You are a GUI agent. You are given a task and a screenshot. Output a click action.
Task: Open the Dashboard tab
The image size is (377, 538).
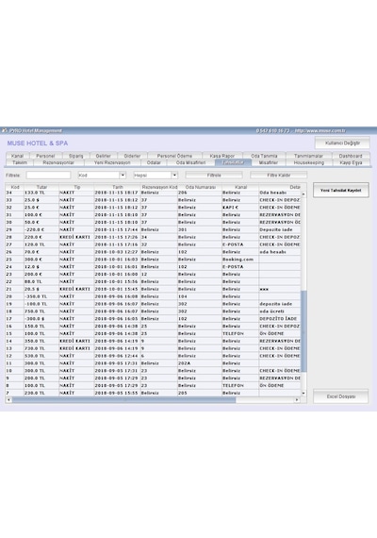tap(351, 156)
